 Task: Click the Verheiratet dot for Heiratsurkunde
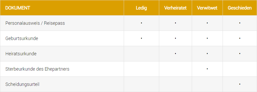[175, 54]
